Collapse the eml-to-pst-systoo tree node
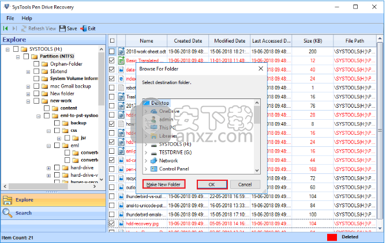 (x=39, y=116)
